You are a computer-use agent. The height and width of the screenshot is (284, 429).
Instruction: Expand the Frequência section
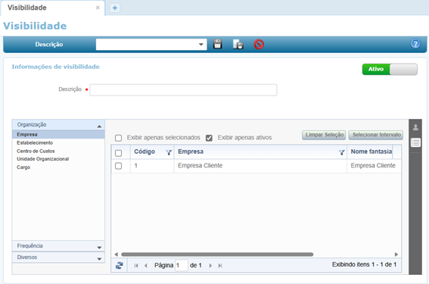coord(58,246)
